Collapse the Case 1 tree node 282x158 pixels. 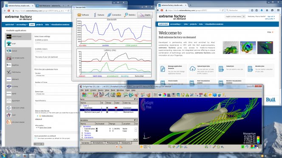coord(81,106)
